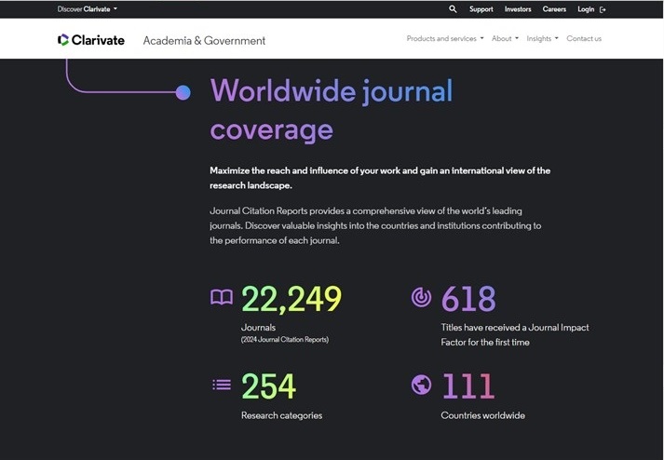Image resolution: width=664 pixels, height=460 pixels.
Task: Click the Worldwide journal coverage heading
Action: 332,110
